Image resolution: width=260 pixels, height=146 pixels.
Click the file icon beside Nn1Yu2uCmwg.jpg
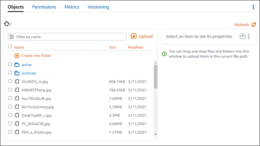point(17,107)
